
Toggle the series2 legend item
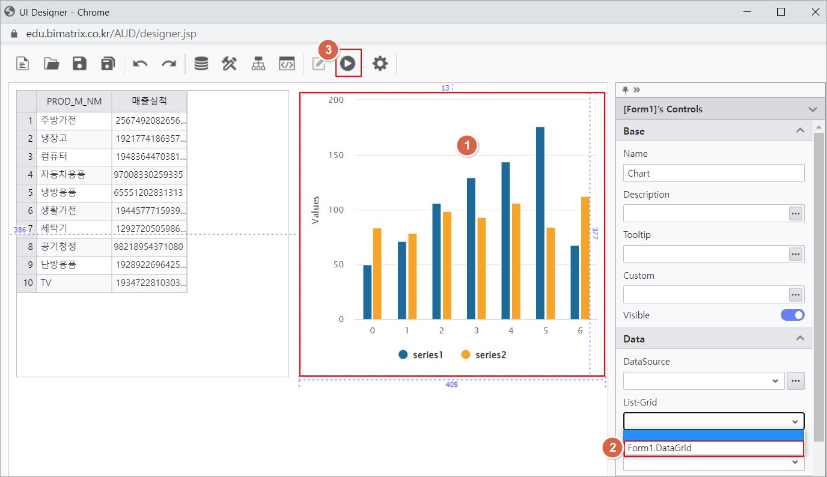(x=484, y=355)
